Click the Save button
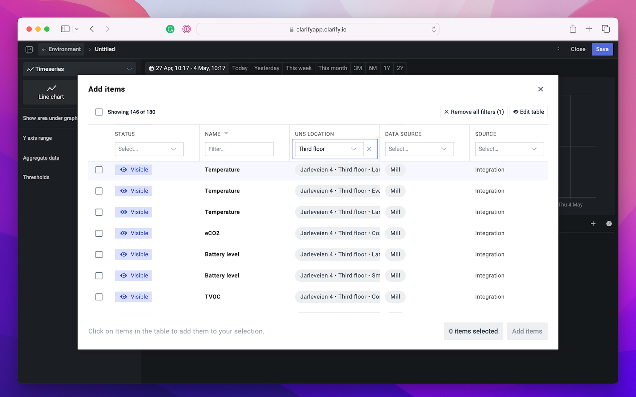Image resolution: width=636 pixels, height=397 pixels. (x=602, y=49)
